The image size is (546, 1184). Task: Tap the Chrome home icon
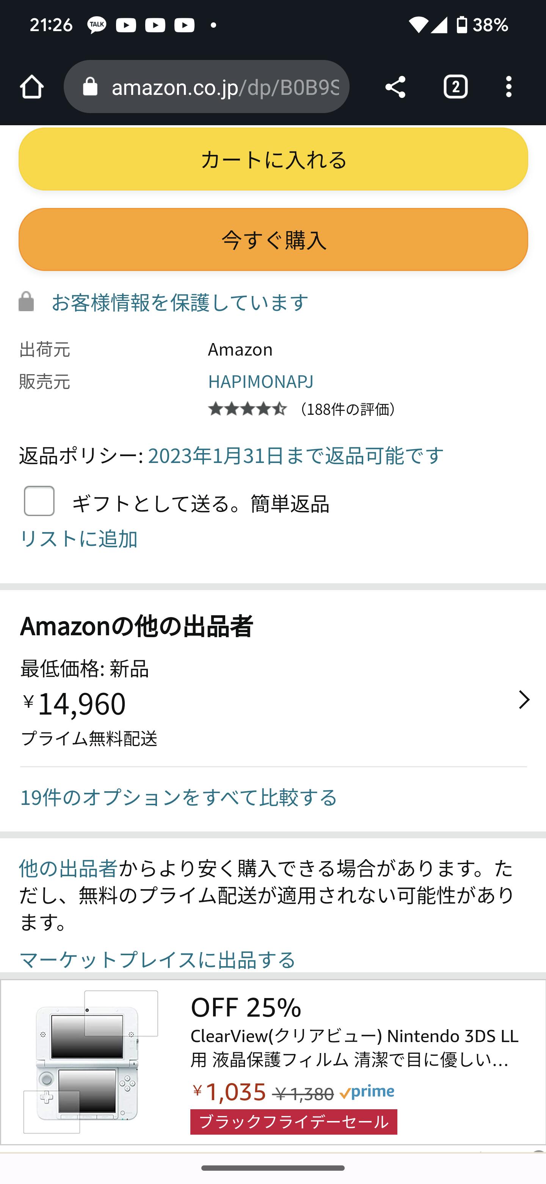click(32, 87)
